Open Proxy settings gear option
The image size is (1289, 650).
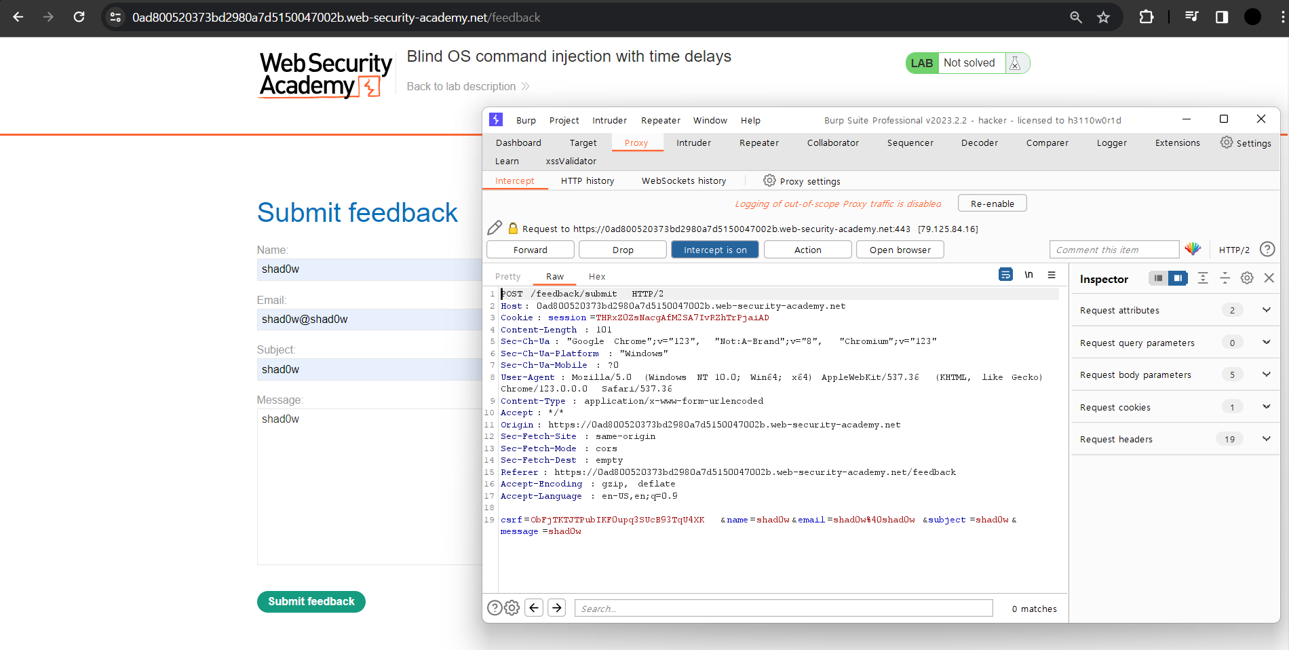pos(801,181)
